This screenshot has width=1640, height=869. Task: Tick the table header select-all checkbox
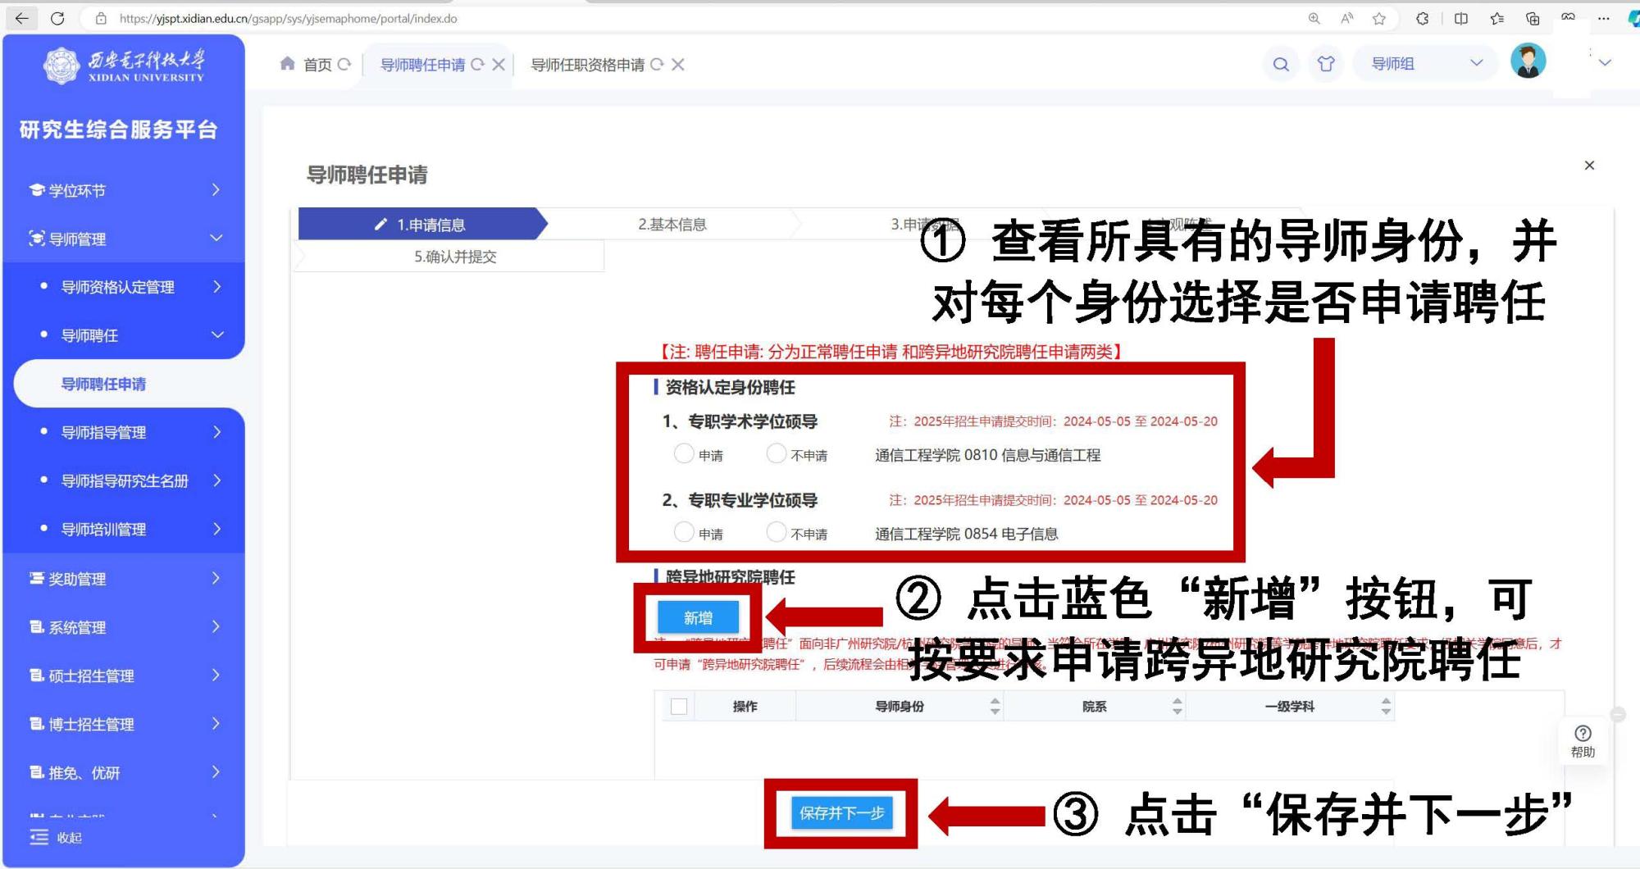point(679,706)
